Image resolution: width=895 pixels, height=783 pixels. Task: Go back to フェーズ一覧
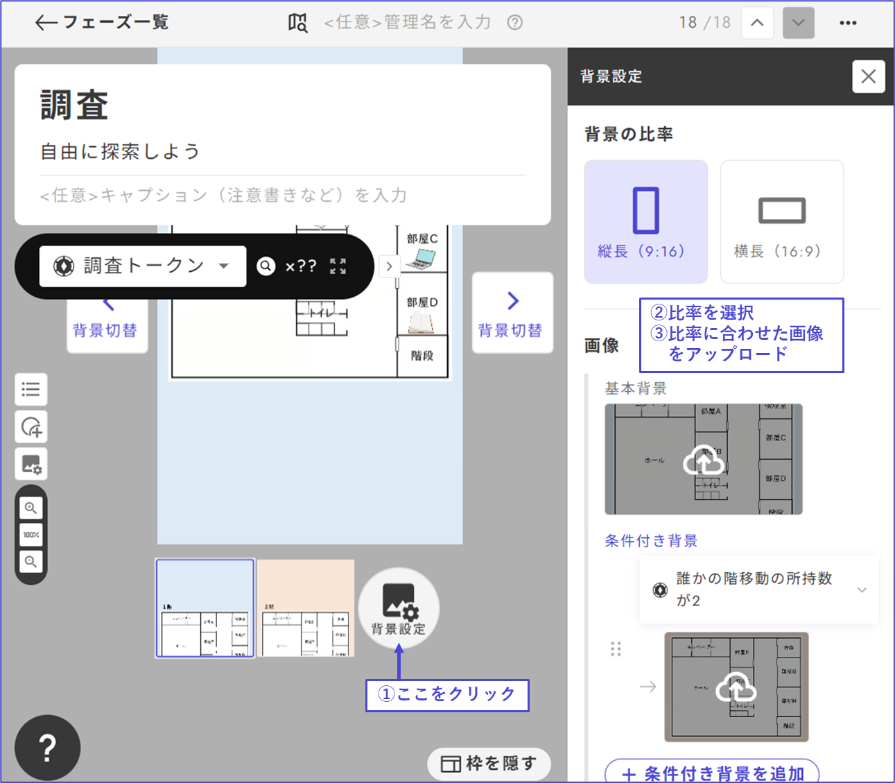[x=102, y=23]
